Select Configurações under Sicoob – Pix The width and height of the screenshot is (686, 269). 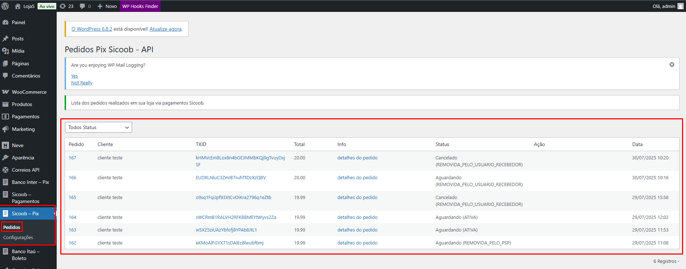(18, 238)
